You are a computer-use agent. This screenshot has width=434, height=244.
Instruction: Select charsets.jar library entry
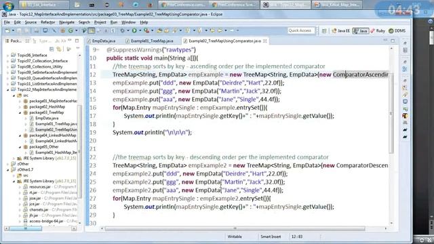pos(39,209)
